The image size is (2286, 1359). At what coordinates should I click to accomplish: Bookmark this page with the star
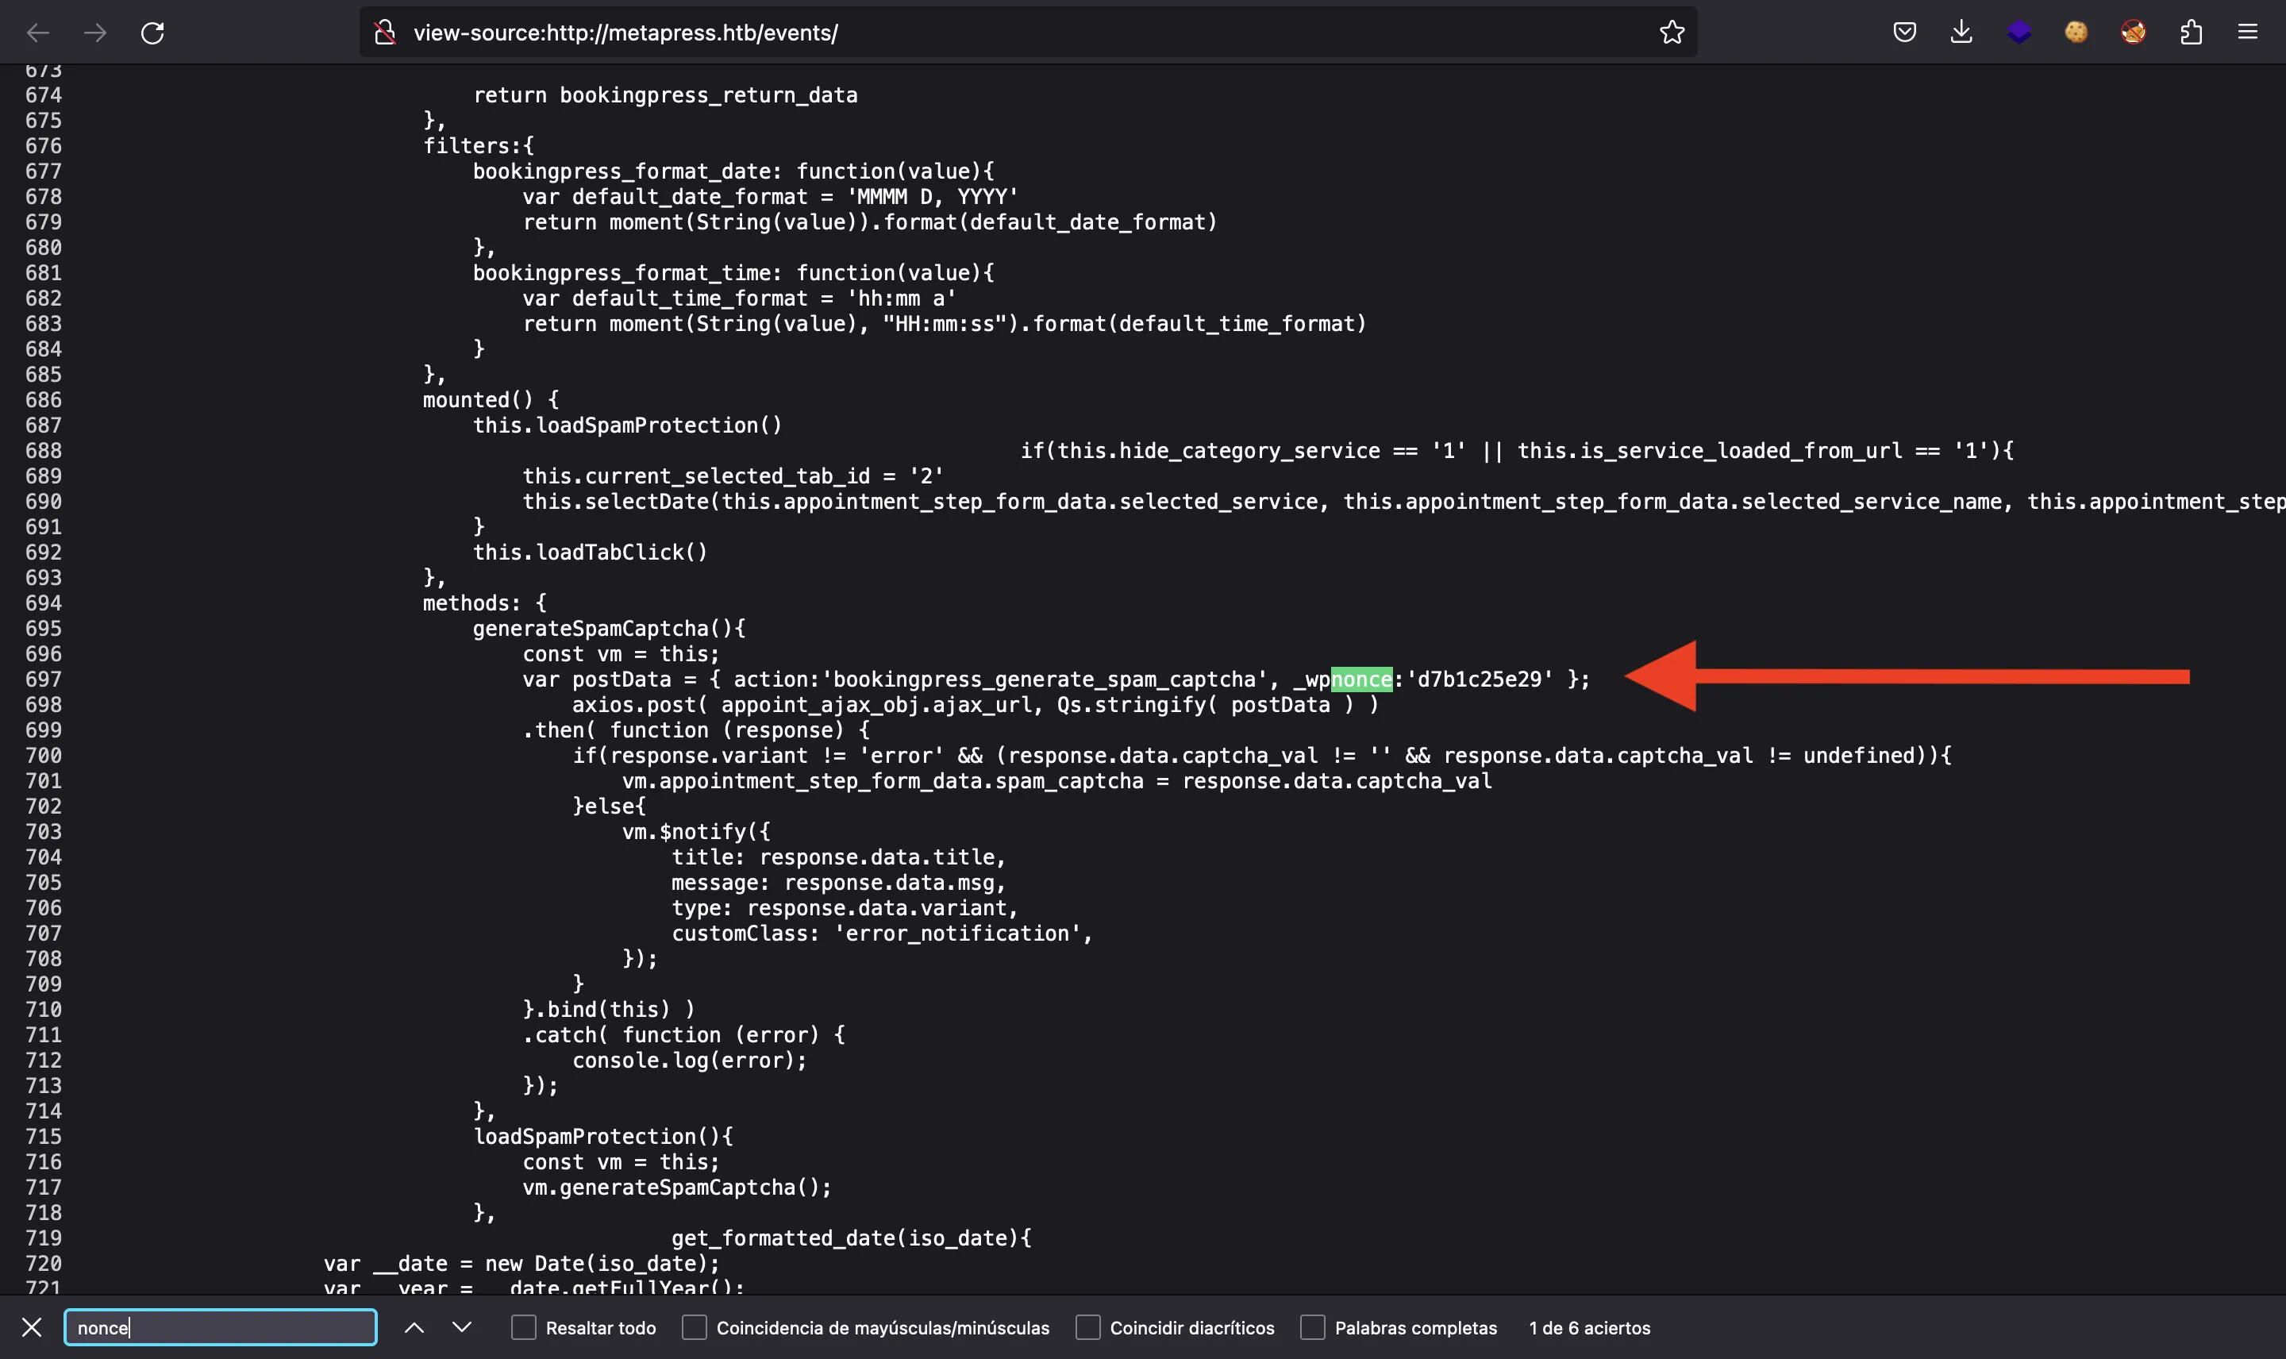[x=1672, y=32]
